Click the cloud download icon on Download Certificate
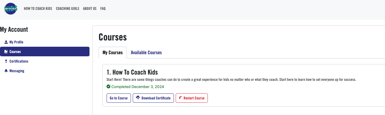The height and width of the screenshot is (115, 385). 138,98
